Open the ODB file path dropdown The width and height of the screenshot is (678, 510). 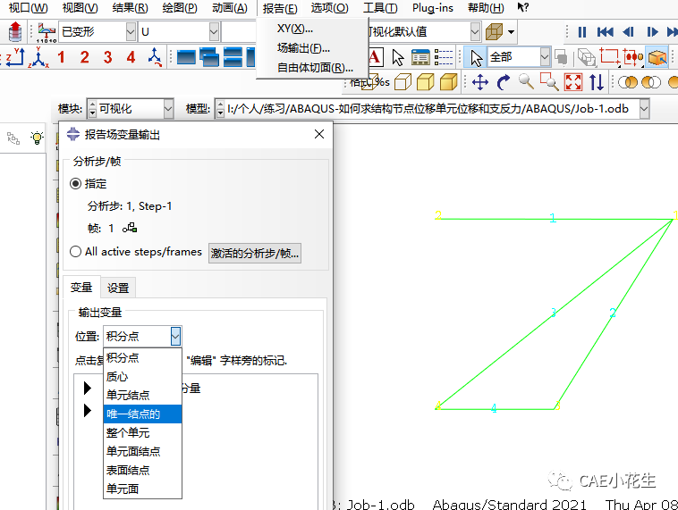coord(644,109)
